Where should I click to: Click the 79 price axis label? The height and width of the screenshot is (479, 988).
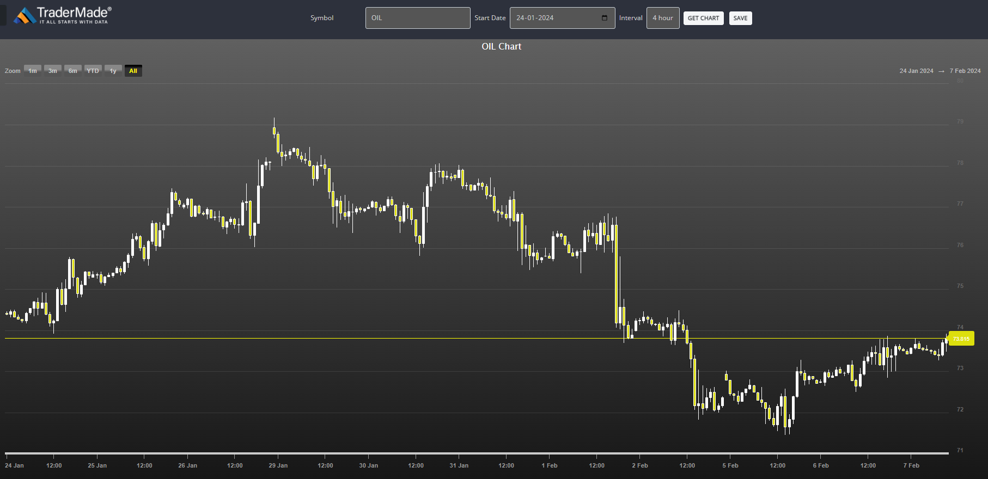pyautogui.click(x=960, y=121)
